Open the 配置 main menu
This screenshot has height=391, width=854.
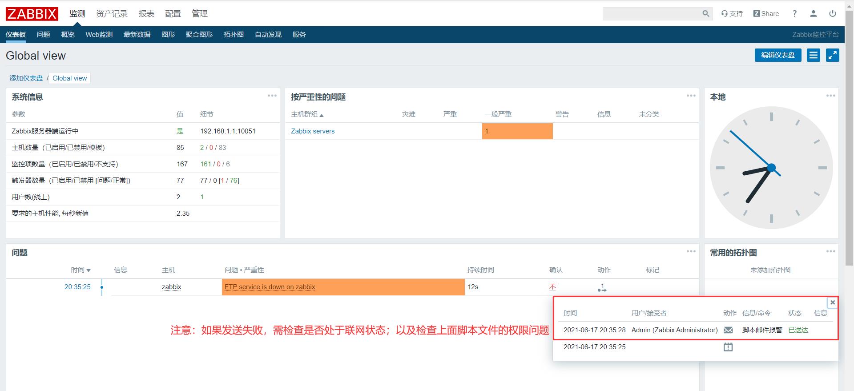[x=173, y=14]
